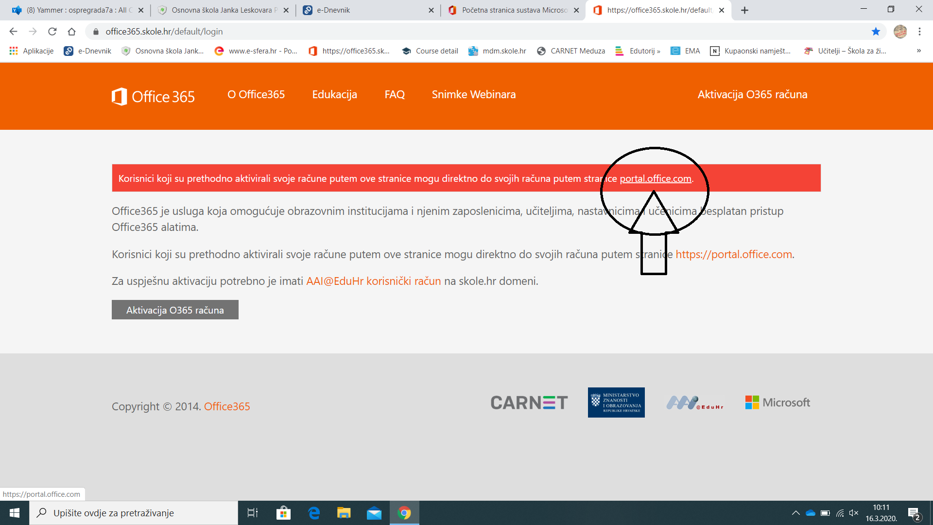Open the AAI@EduHr korisnički račun link

click(373, 281)
